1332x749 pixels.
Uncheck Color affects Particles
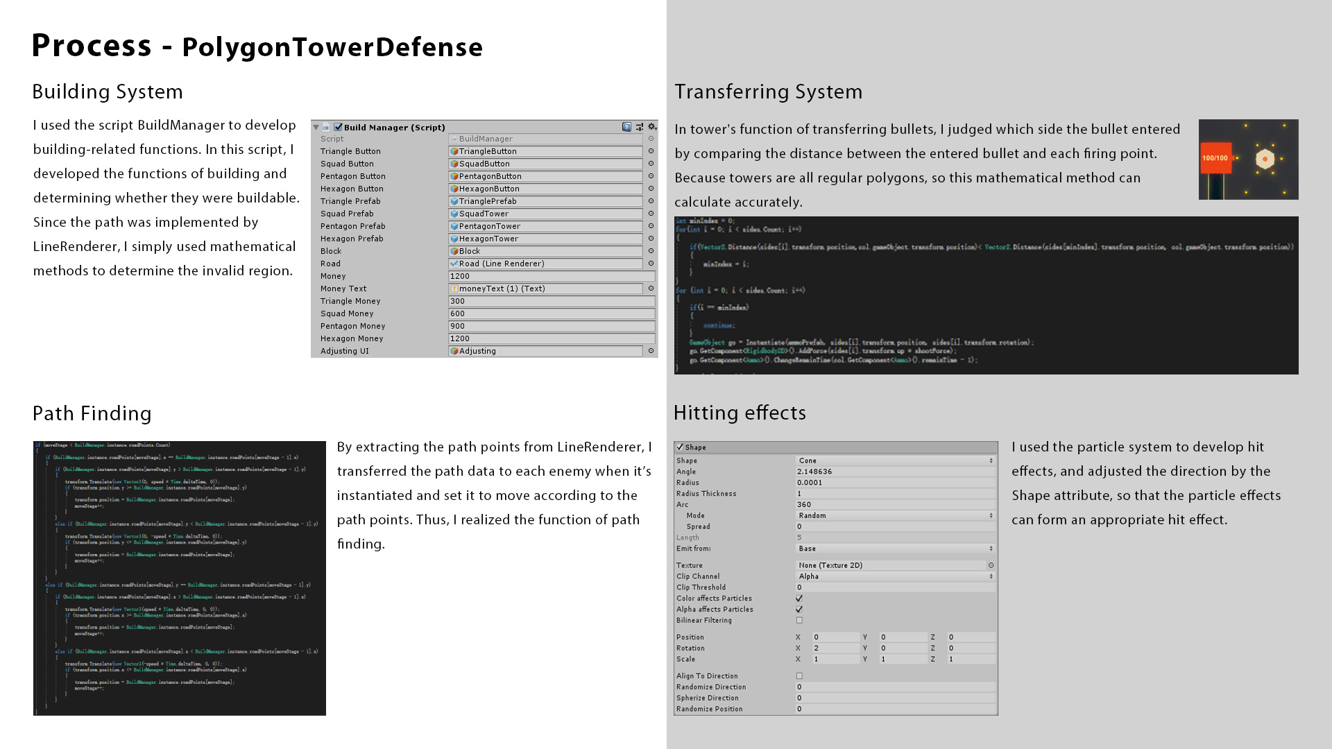(x=799, y=599)
